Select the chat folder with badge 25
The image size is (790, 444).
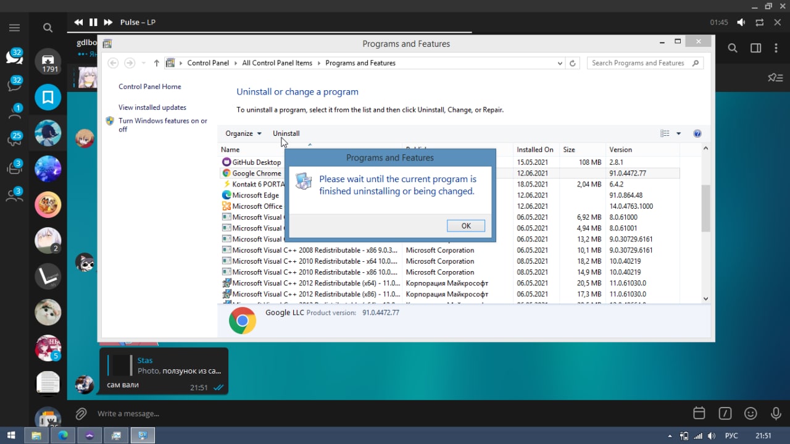(14, 139)
